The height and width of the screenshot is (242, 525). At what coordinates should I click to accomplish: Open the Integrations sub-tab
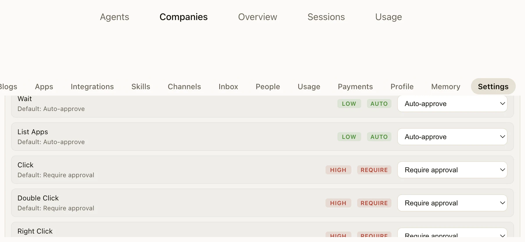click(x=92, y=87)
